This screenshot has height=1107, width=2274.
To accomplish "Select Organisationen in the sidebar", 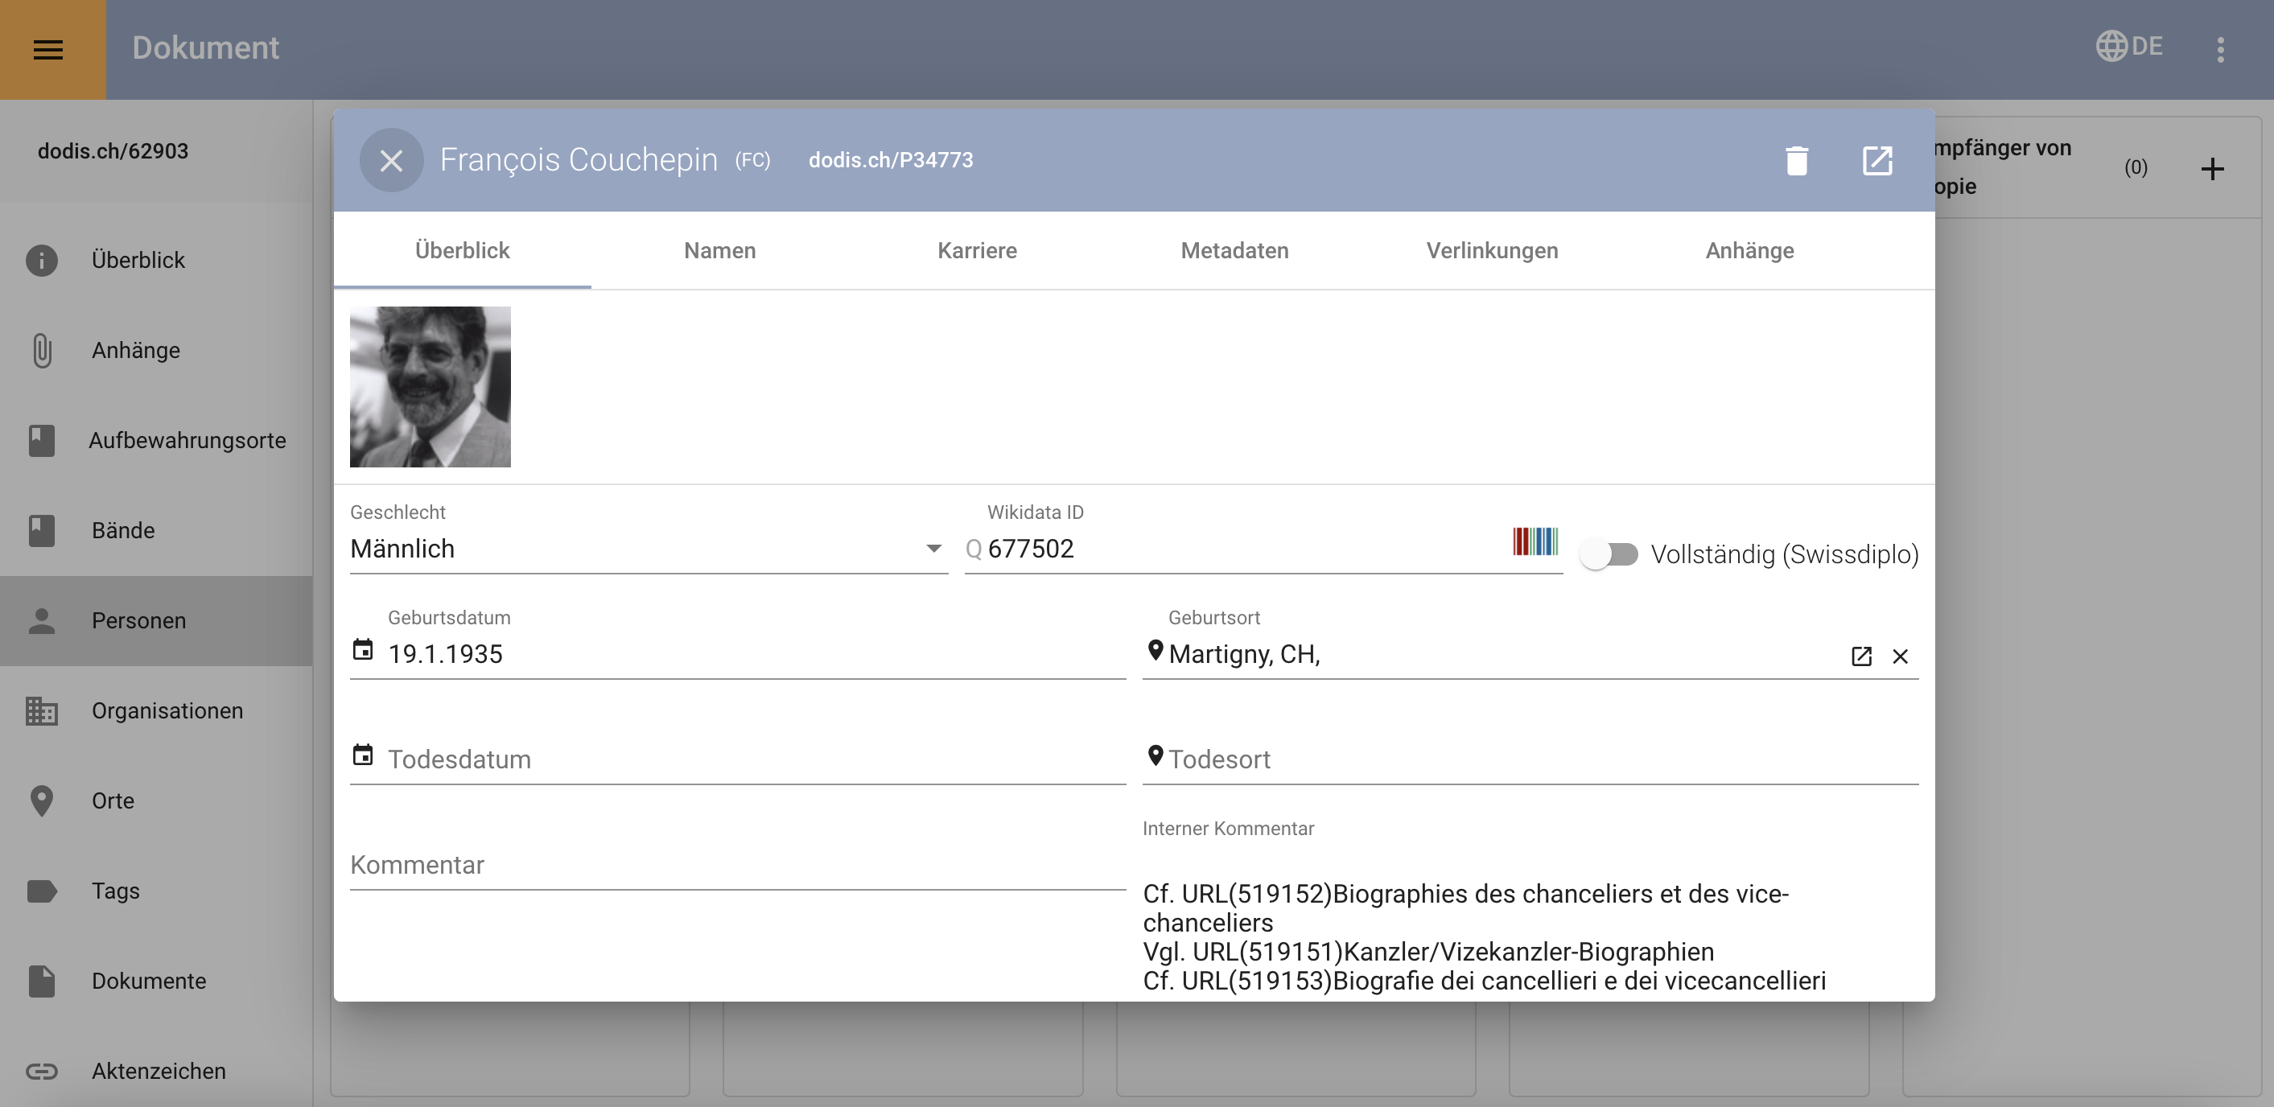I will coord(167,710).
